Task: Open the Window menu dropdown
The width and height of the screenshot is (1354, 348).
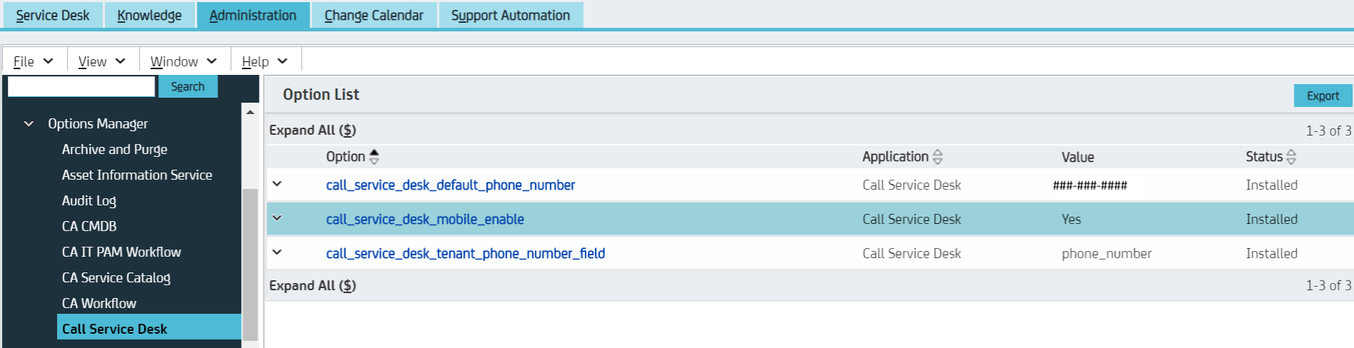Action: [183, 61]
